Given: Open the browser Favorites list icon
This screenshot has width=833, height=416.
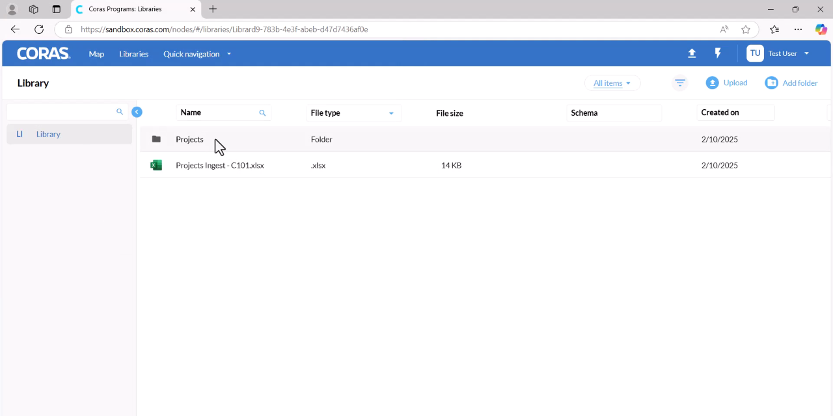Looking at the screenshot, I should pyautogui.click(x=774, y=29).
